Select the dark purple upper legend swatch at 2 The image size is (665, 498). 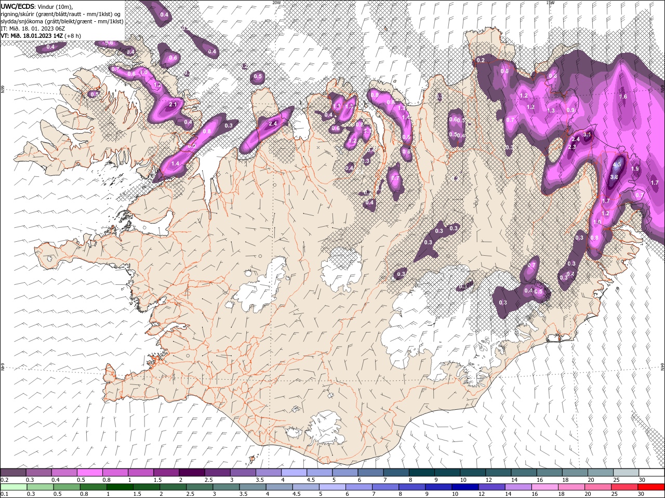pyautogui.click(x=192, y=473)
